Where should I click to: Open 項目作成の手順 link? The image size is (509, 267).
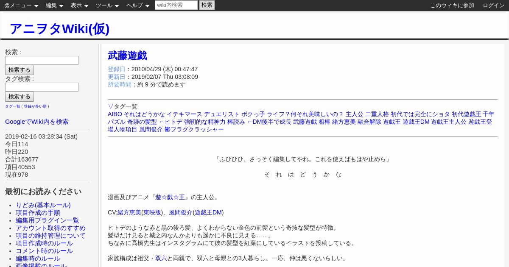coord(38,213)
